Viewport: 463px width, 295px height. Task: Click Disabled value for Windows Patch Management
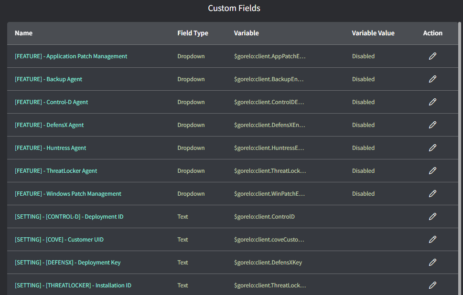click(363, 194)
